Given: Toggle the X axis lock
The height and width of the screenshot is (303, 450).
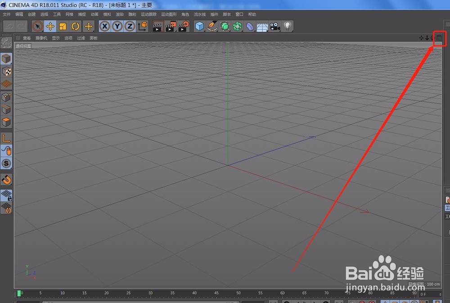Looking at the screenshot, I should (x=105, y=27).
